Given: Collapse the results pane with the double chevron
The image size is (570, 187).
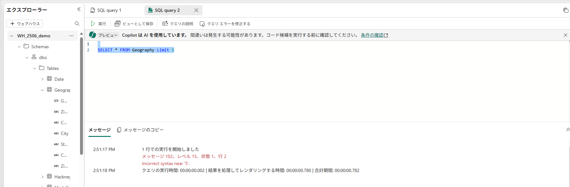Looking at the screenshot, I should point(568,130).
